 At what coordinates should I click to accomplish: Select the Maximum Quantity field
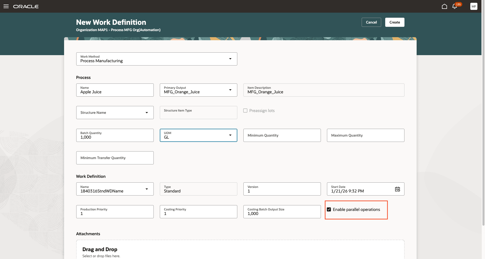[365, 136]
